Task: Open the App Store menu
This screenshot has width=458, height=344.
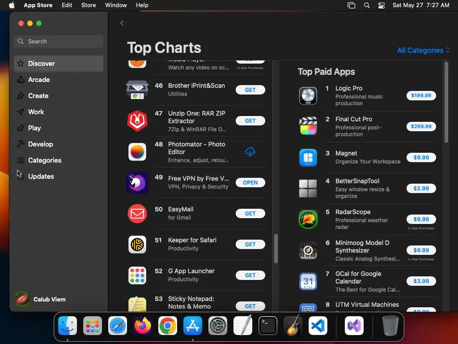Action: click(x=38, y=5)
